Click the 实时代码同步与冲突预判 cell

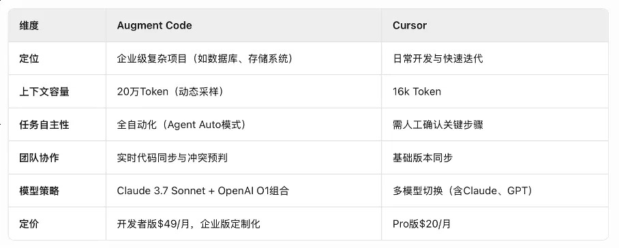click(172, 157)
